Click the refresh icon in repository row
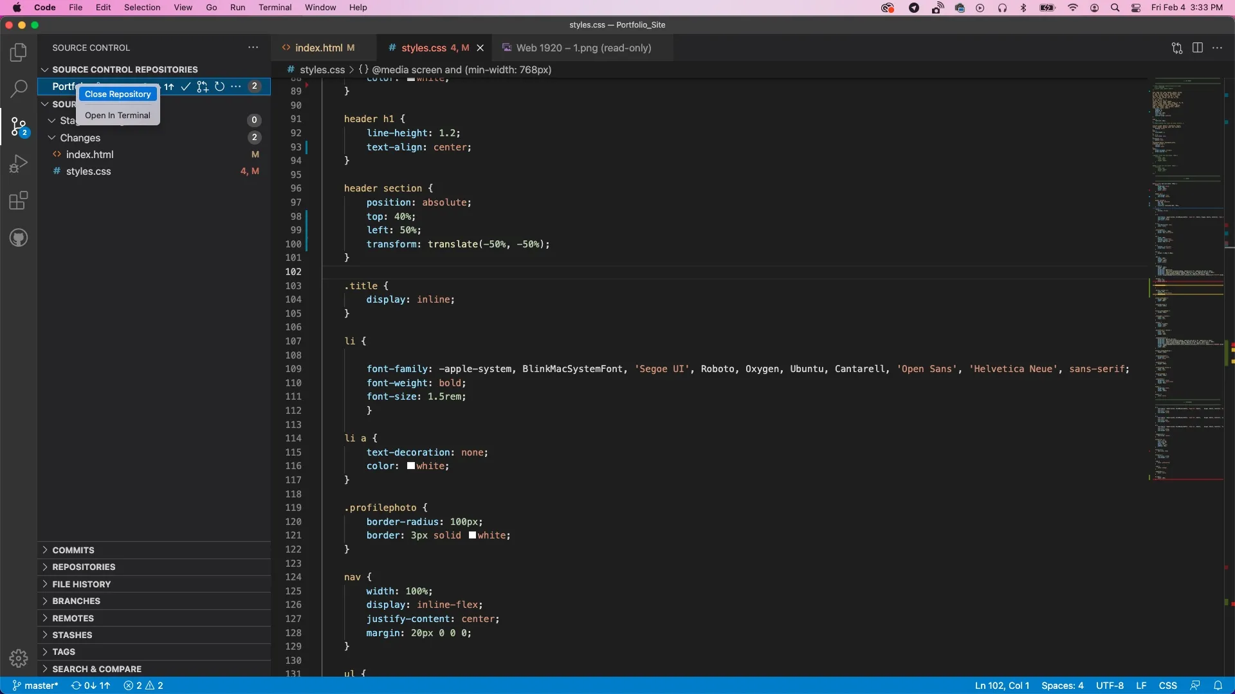Image resolution: width=1235 pixels, height=694 pixels. pos(219,87)
